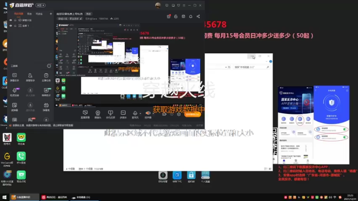Refresh the explorer address bar
This screenshot has height=201, width=358.
click(229, 67)
